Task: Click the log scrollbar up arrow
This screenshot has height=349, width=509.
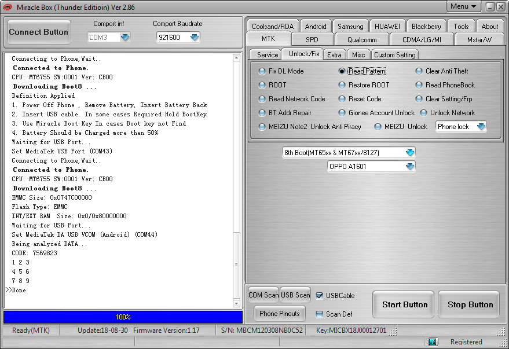Action: [x=236, y=58]
